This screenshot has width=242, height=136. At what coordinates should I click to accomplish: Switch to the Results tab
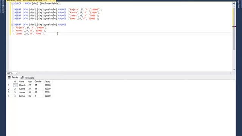13,77
